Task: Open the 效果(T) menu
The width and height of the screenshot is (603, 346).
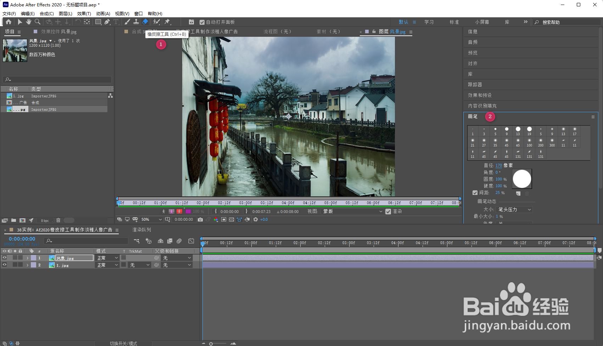Action: point(84,14)
